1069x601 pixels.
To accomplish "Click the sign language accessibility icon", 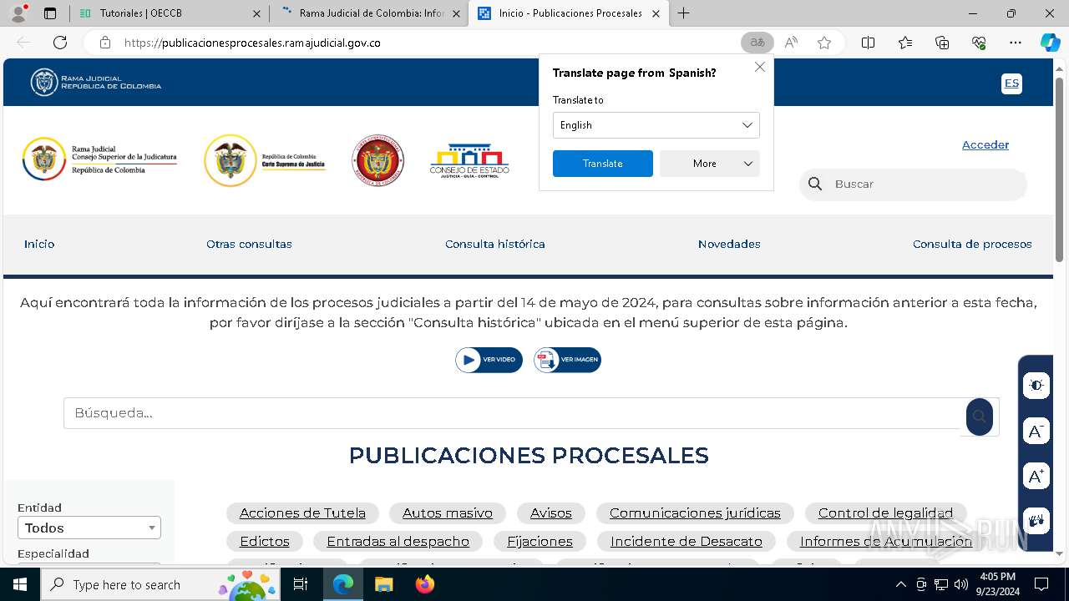I will pos(1036,521).
